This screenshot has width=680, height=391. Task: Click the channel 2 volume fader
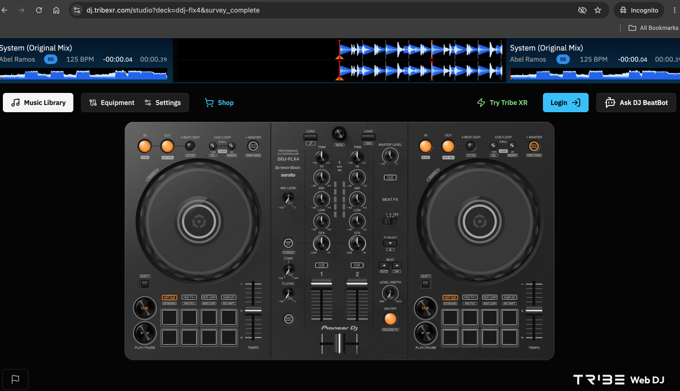357,285
